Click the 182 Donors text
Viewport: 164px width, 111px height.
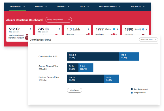[43, 32]
